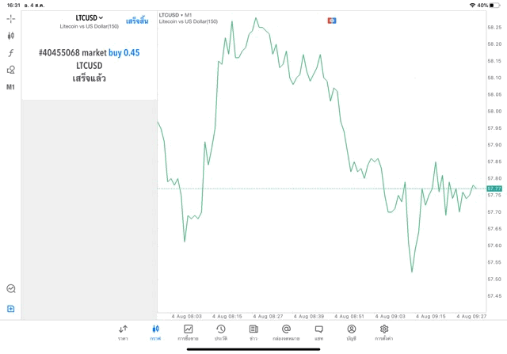The image size is (507, 354).
Task: Change the M1 timeframe selector
Action: [11, 87]
